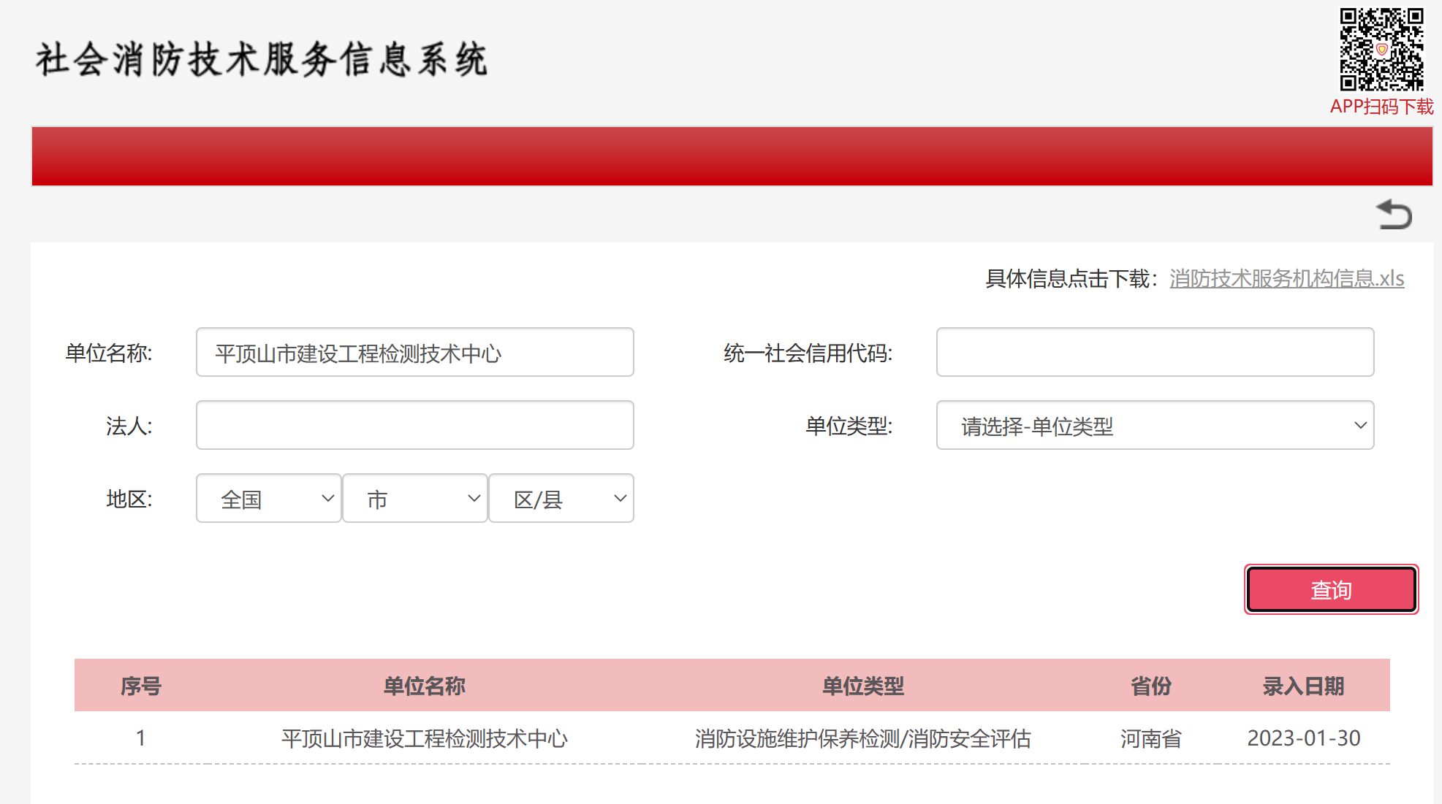
Task: Click the 查询 search button
Action: tap(1331, 589)
